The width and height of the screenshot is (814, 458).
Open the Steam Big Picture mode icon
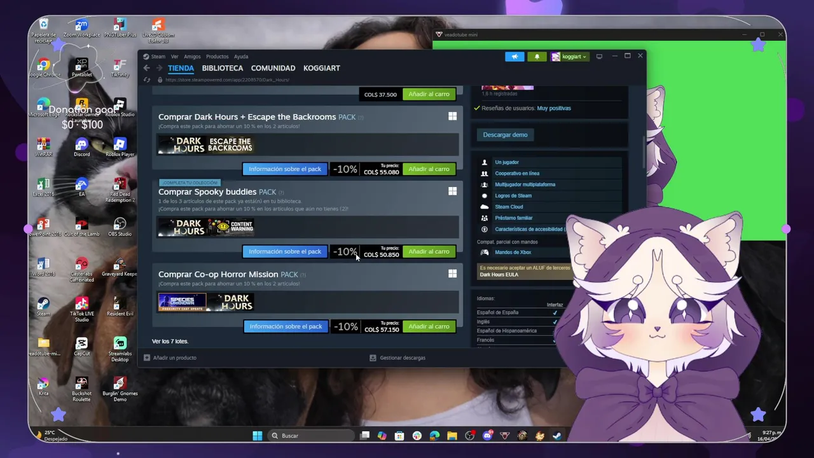[599, 57]
